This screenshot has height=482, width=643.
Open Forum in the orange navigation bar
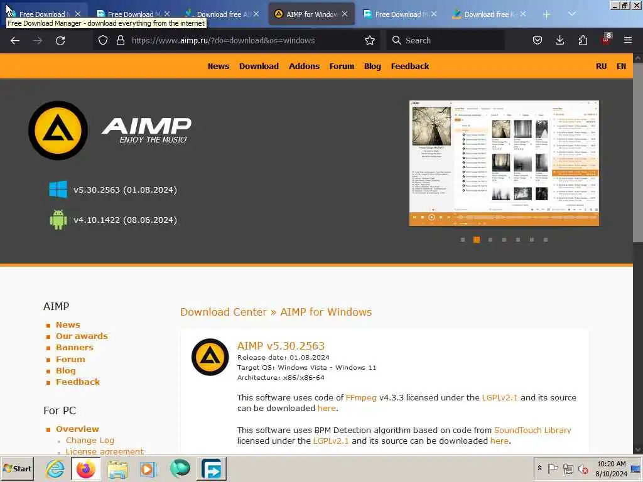coord(342,66)
